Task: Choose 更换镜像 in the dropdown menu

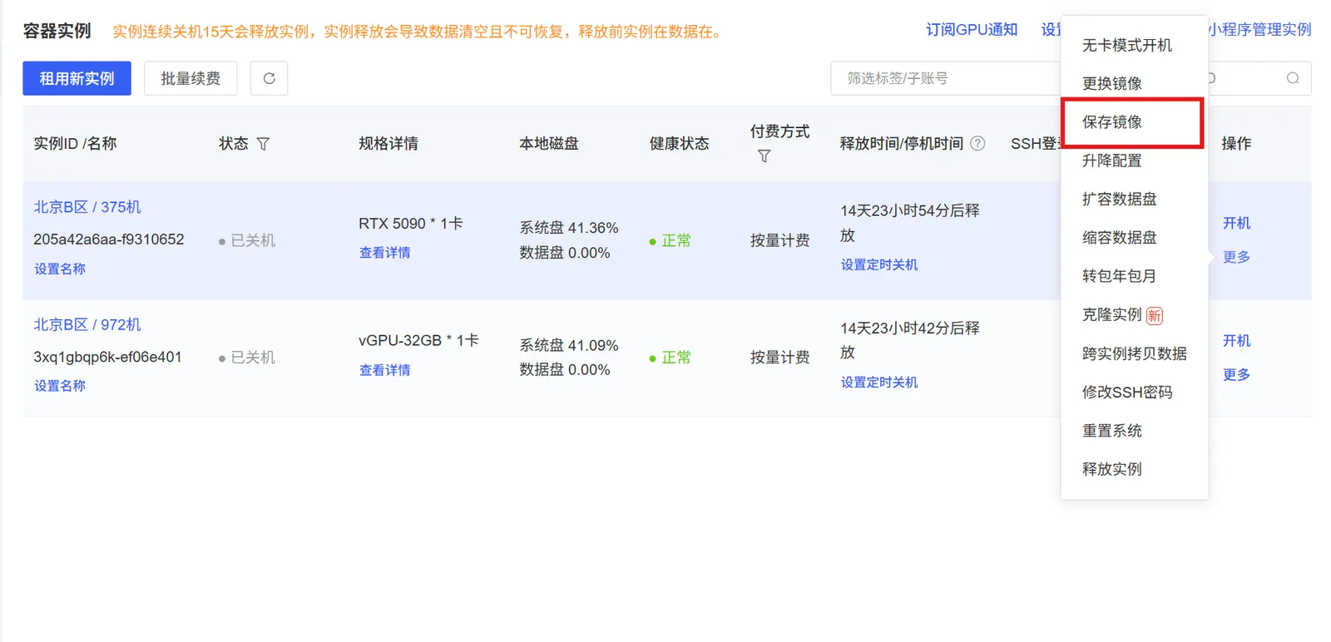Action: point(1111,83)
